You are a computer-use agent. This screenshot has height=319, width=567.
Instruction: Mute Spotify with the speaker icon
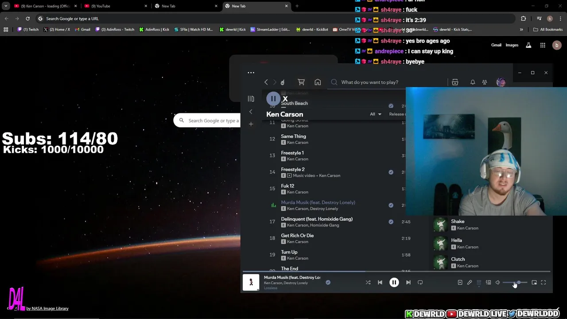click(x=498, y=282)
